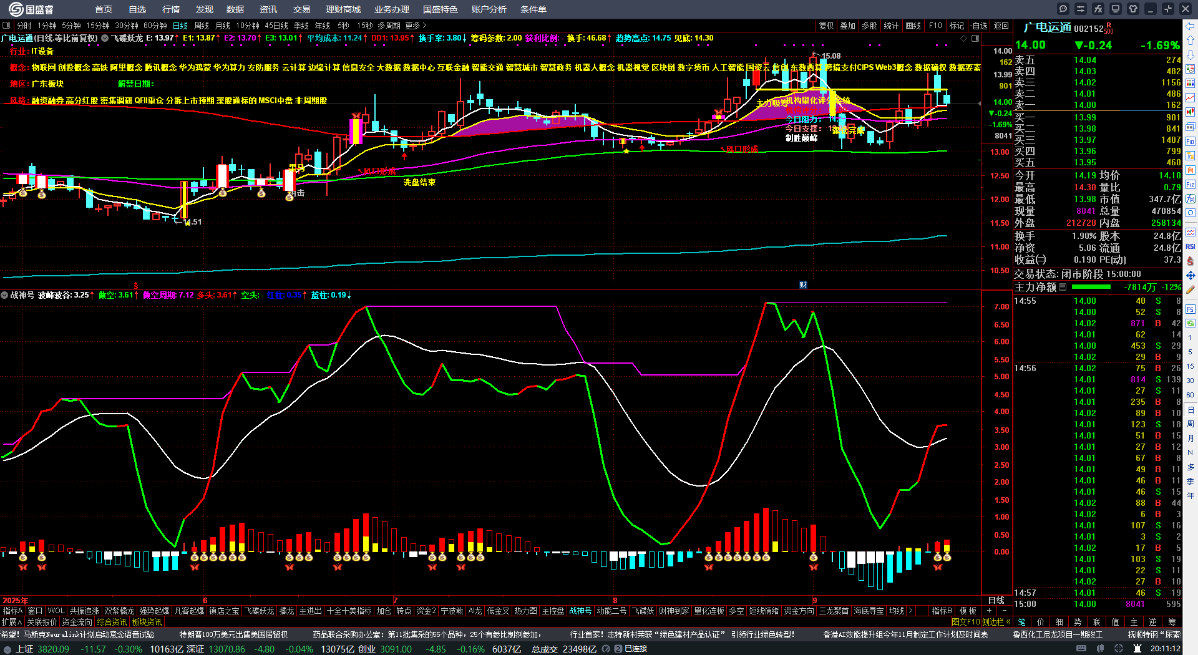Click the panel layout icon beside the diamond

click(x=975, y=38)
